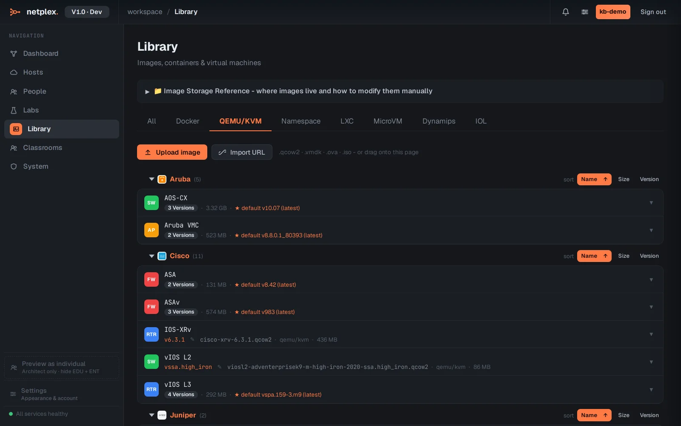Click the V1.0 · Dev version badge
Image resolution: width=681 pixels, height=426 pixels.
point(87,12)
